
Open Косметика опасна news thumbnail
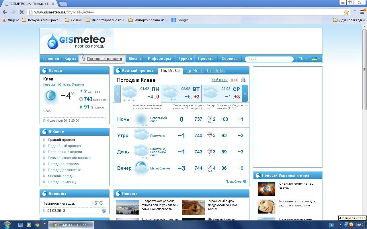pyautogui.click(x=267, y=207)
